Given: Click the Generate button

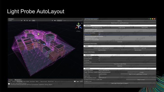Looking at the screenshot, I should (120, 42).
